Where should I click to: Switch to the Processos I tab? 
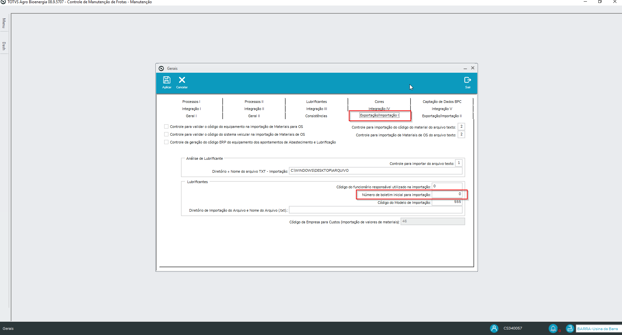tap(191, 102)
